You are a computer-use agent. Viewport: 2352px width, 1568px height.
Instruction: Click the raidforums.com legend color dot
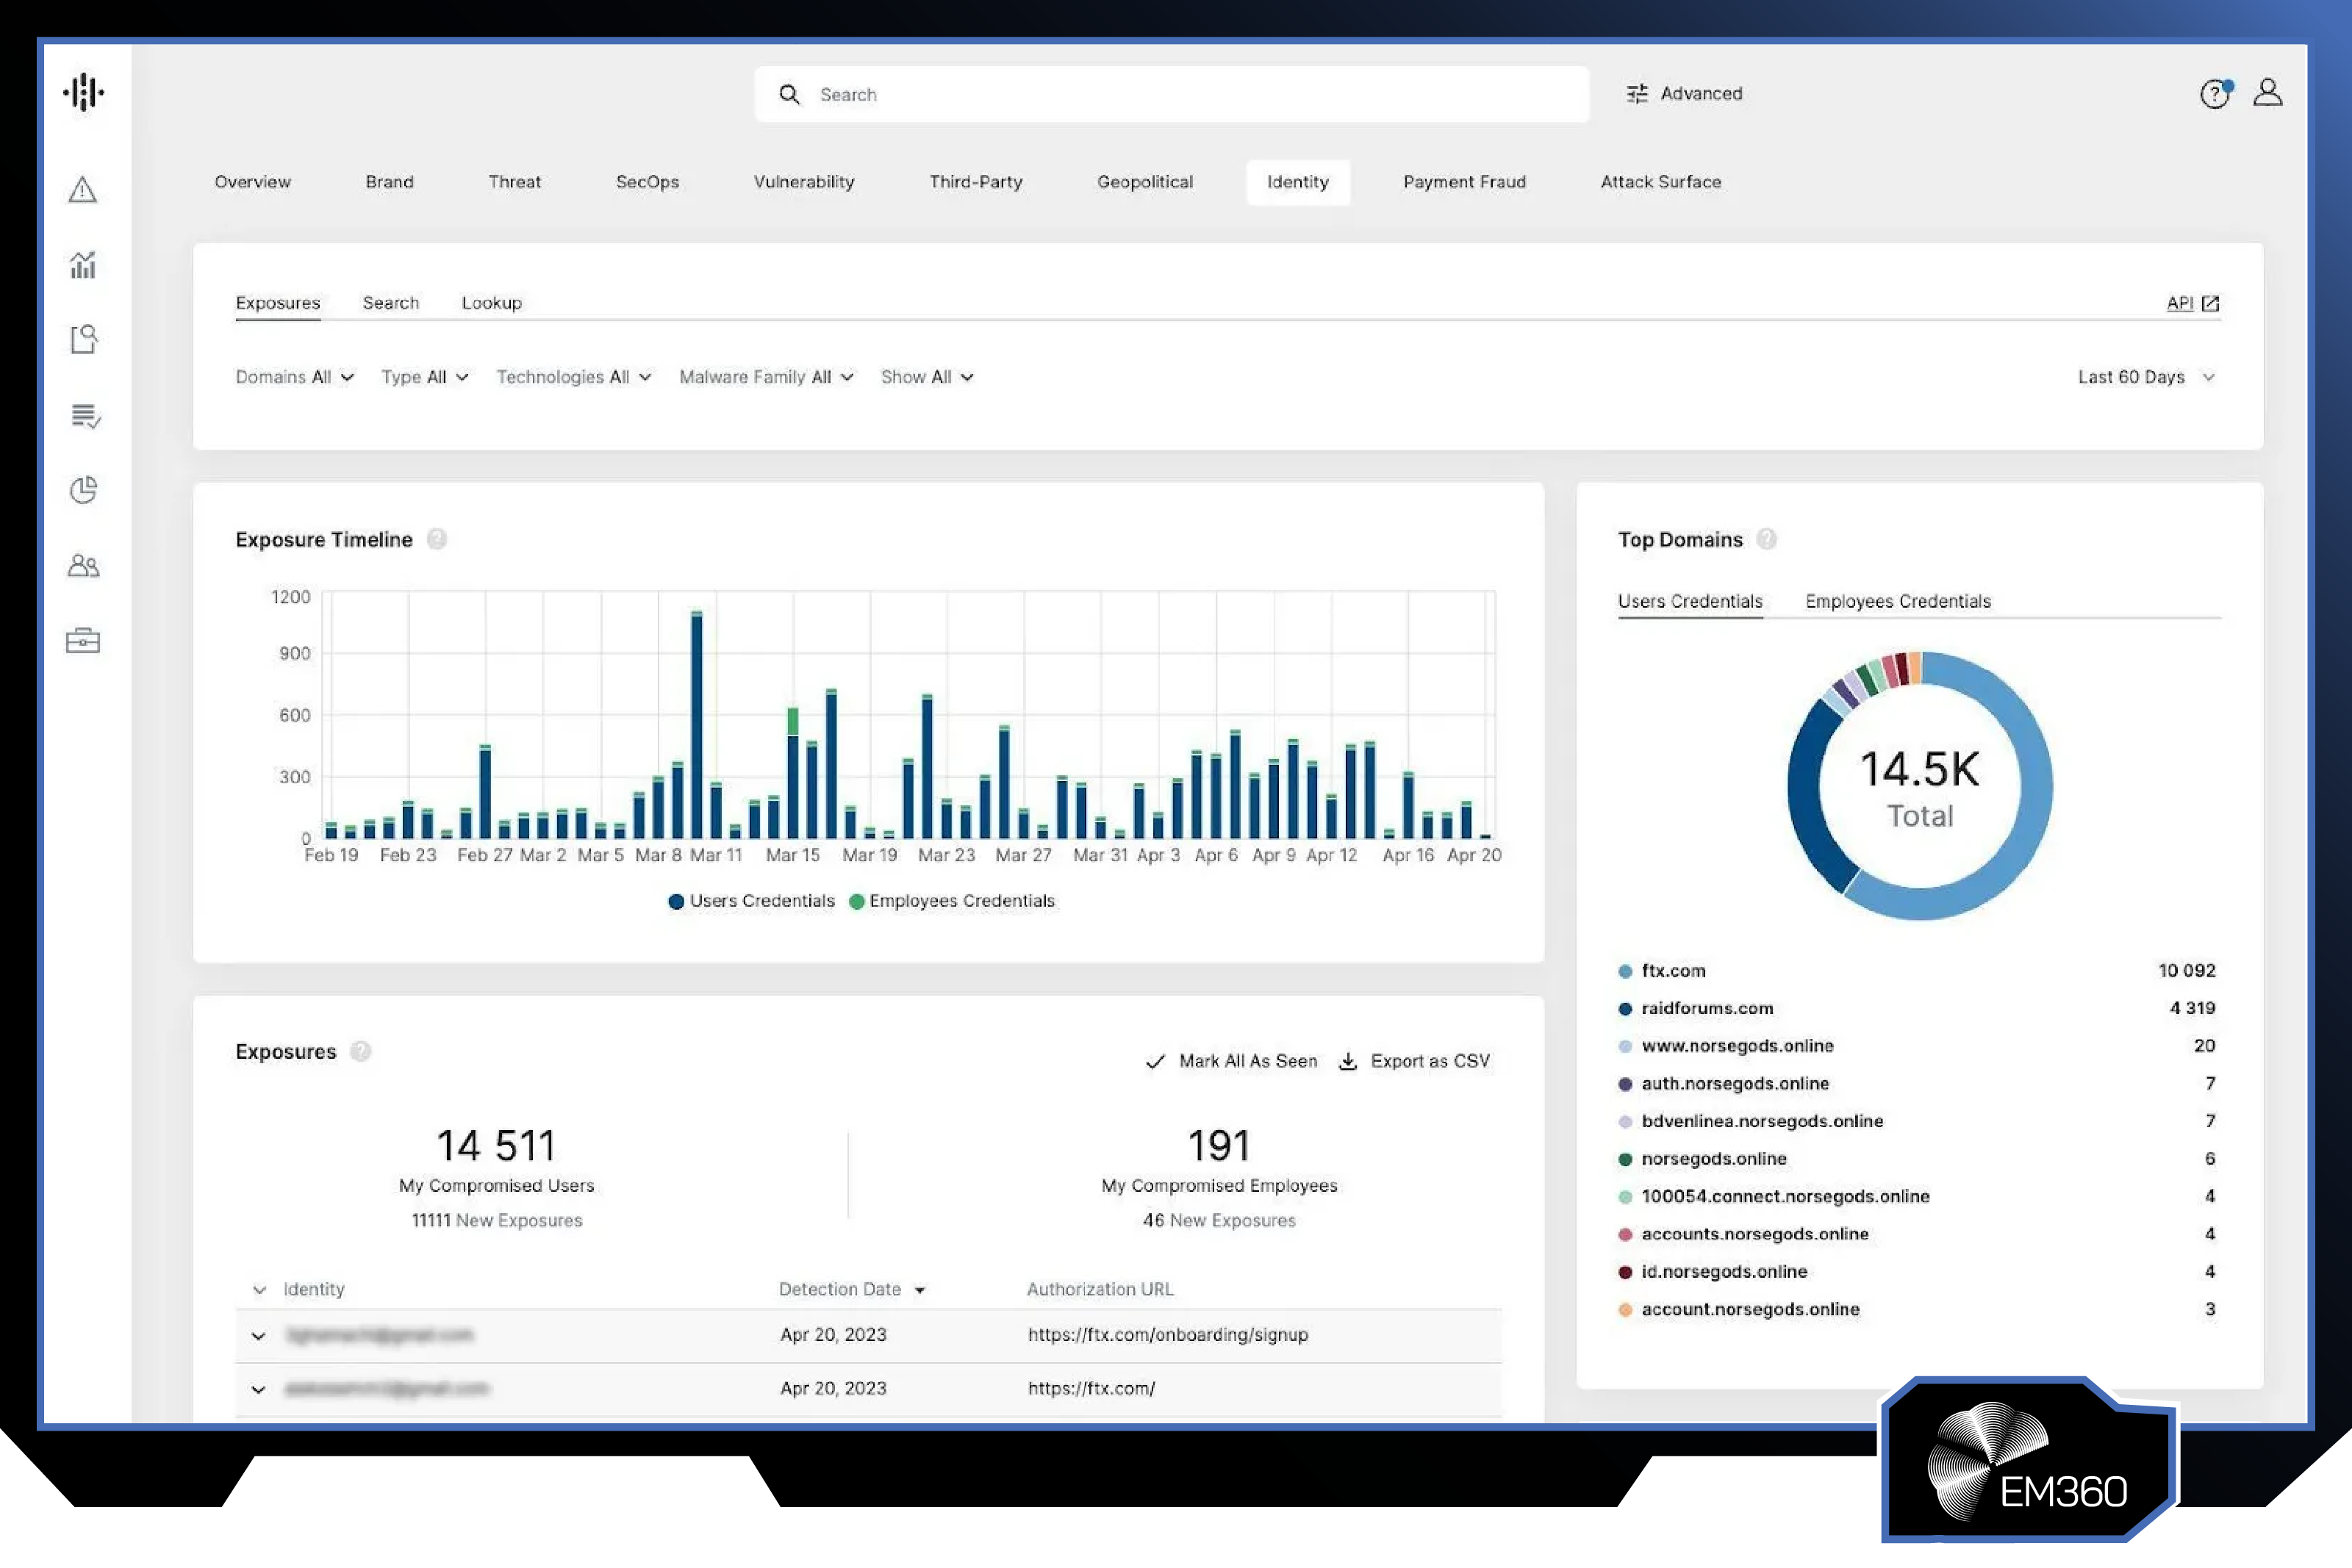pyautogui.click(x=1625, y=1009)
